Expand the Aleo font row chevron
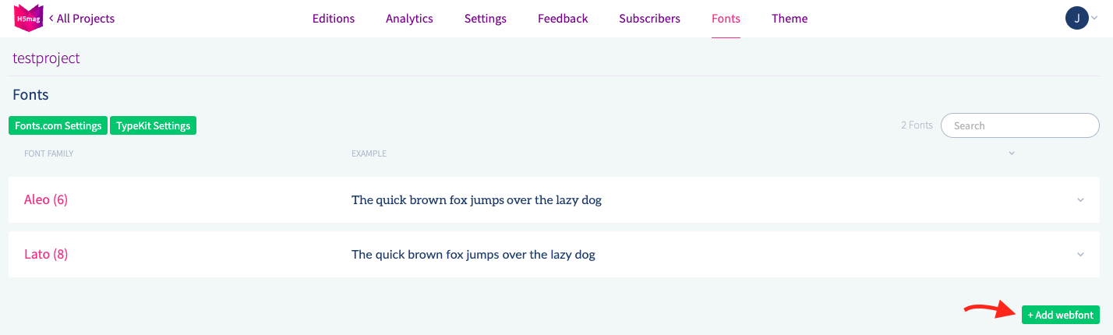1113x335 pixels. [x=1080, y=200]
